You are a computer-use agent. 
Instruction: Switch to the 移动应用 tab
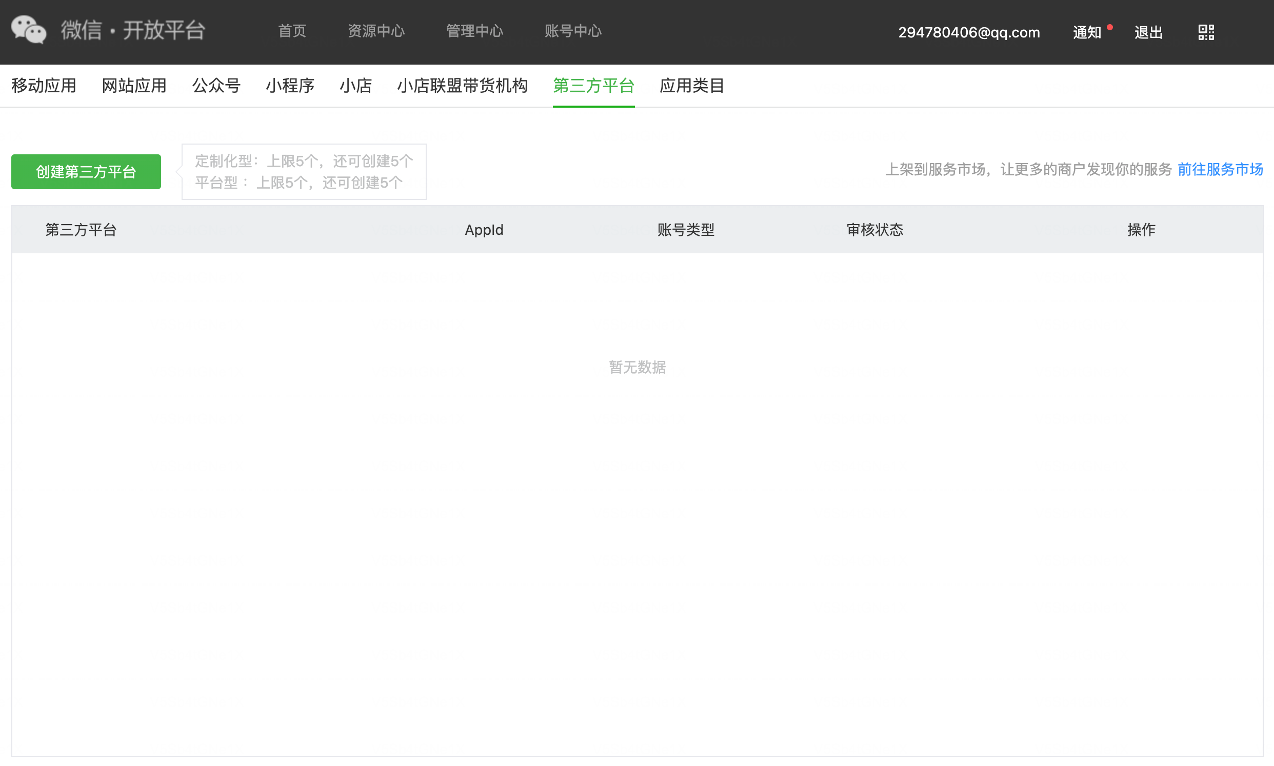(44, 86)
